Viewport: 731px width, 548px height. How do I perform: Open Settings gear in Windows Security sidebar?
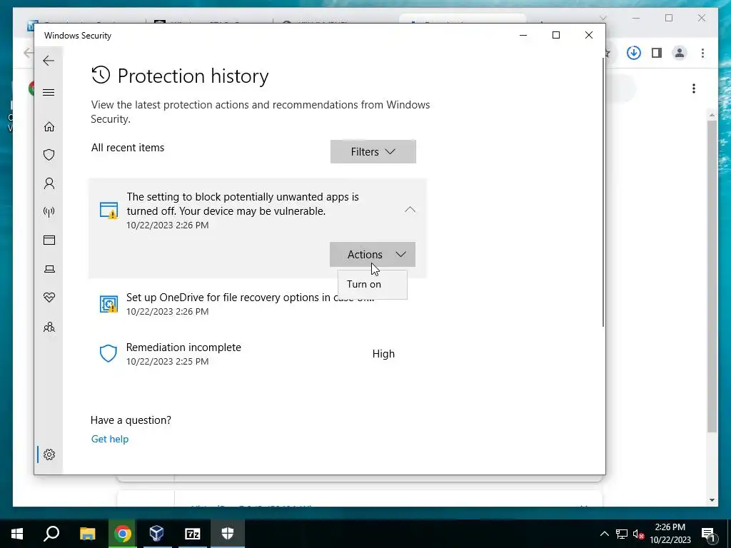(x=49, y=455)
